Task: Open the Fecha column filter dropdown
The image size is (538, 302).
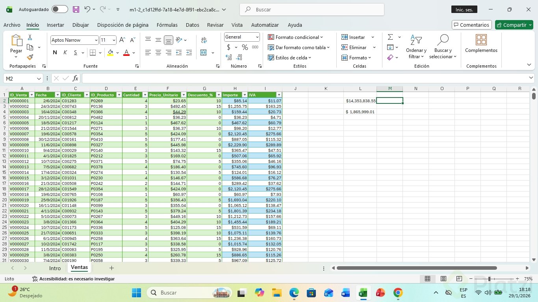Action: (x=58, y=95)
